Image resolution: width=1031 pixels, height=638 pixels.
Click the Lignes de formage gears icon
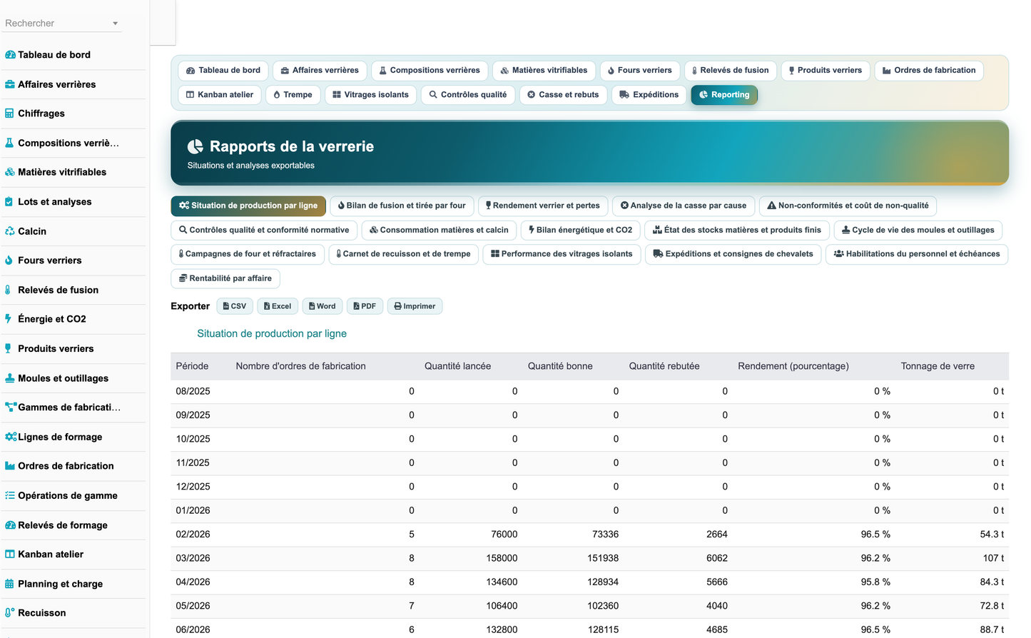pyautogui.click(x=11, y=437)
